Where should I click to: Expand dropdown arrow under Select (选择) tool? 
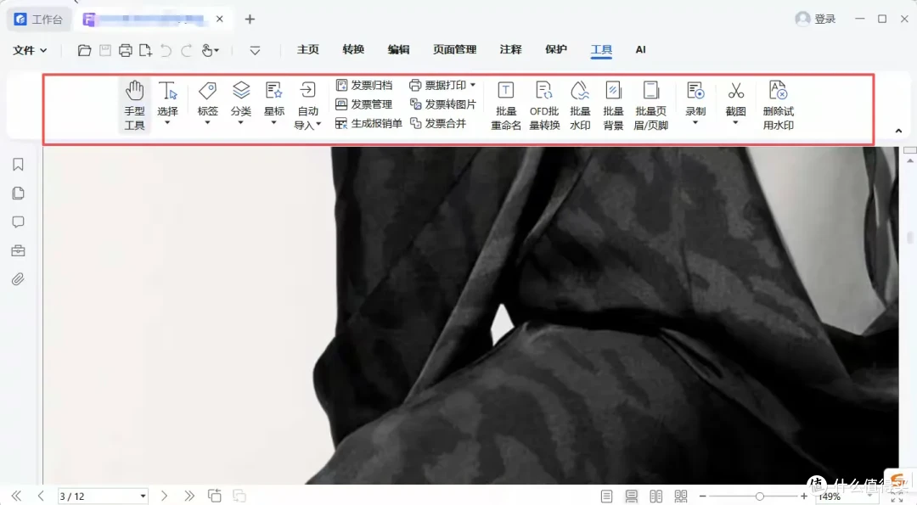point(167,123)
